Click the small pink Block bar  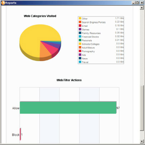pos(20,134)
